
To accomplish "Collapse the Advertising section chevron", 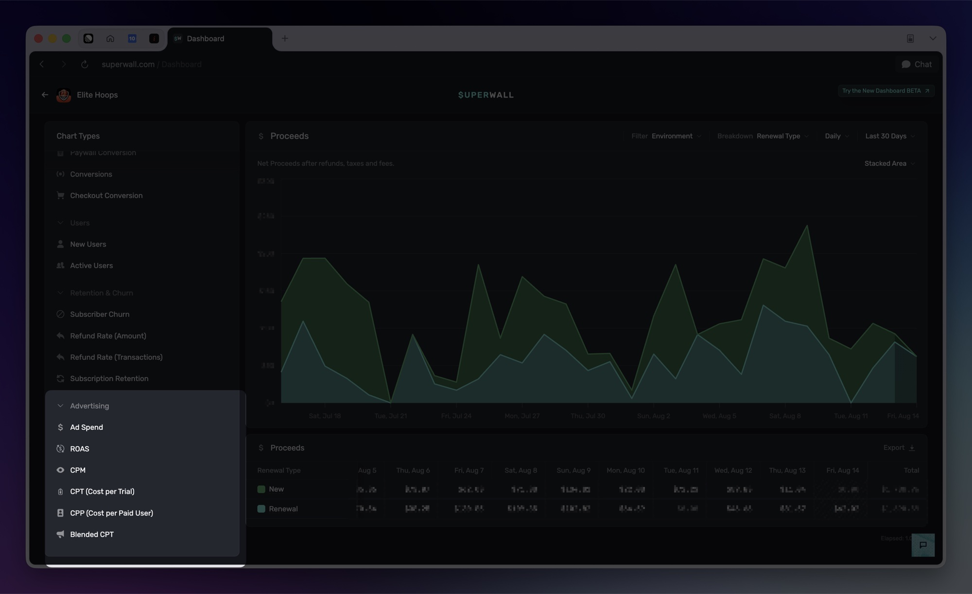I will click(60, 406).
